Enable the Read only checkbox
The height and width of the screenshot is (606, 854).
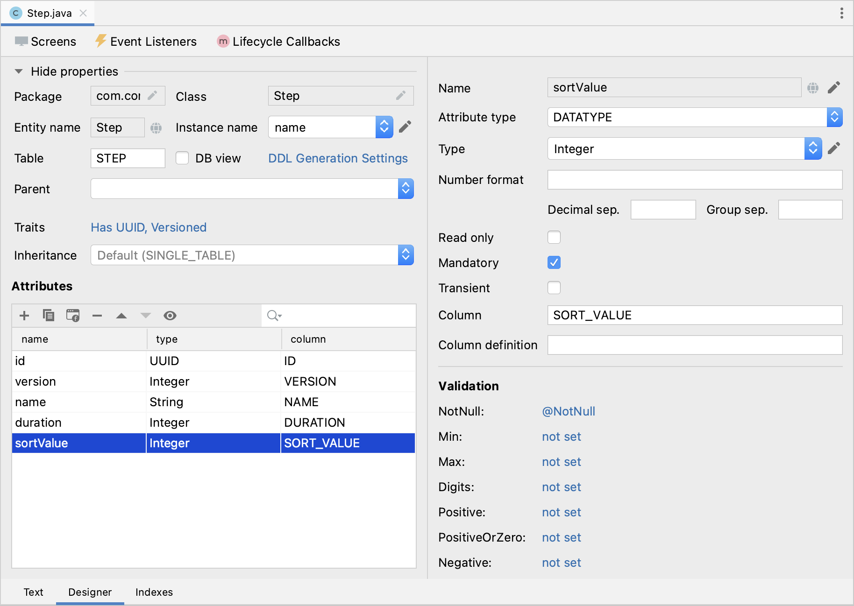point(554,237)
